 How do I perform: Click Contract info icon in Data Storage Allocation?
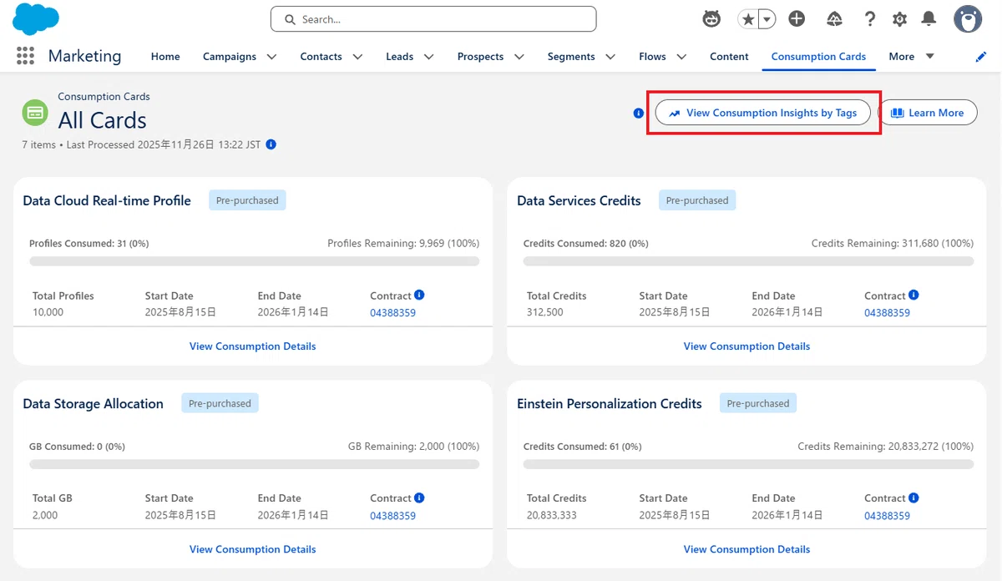pyautogui.click(x=419, y=498)
